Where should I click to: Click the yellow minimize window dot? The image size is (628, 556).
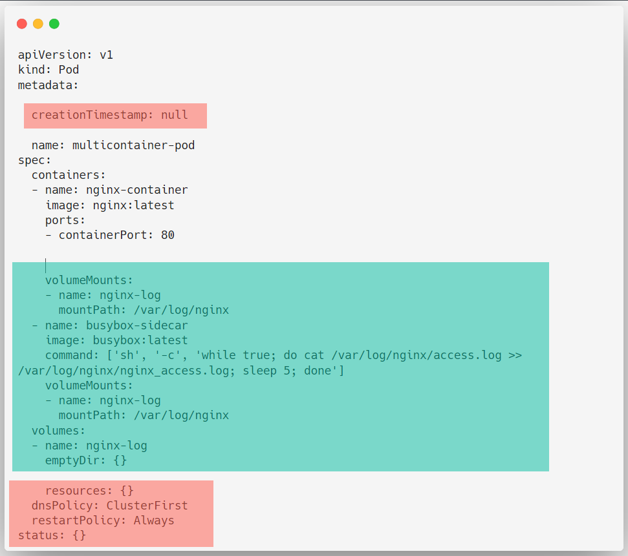pyautogui.click(x=38, y=24)
